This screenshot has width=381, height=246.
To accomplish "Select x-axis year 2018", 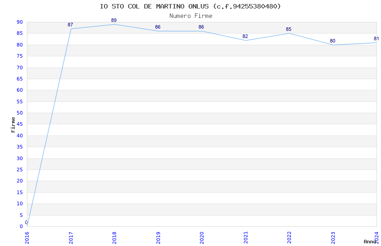I will pyautogui.click(x=114, y=238).
